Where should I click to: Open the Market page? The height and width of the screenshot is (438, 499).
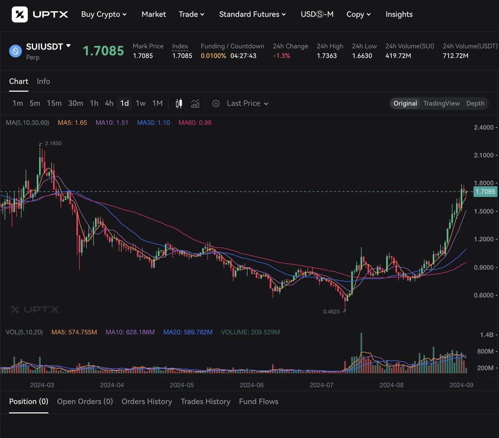[x=153, y=14]
